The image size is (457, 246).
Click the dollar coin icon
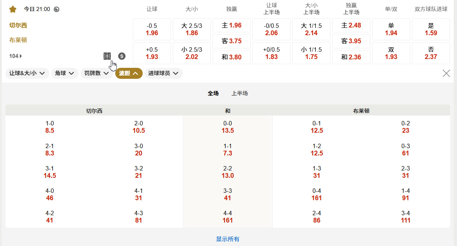(x=122, y=56)
